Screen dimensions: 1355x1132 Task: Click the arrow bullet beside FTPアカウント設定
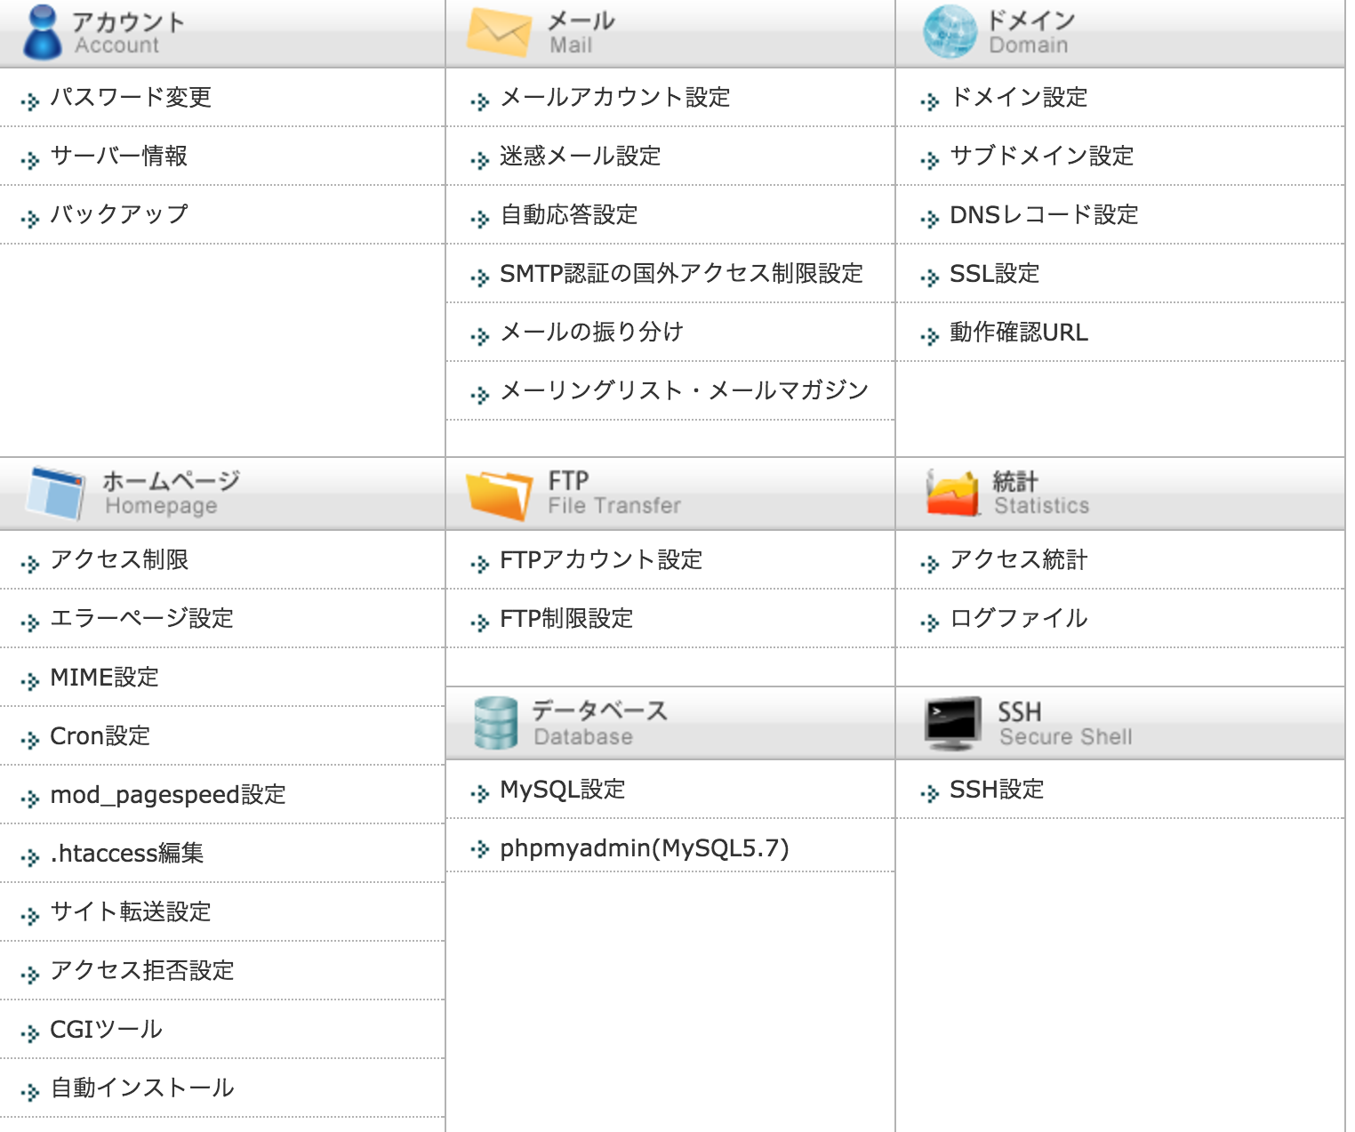480,564
